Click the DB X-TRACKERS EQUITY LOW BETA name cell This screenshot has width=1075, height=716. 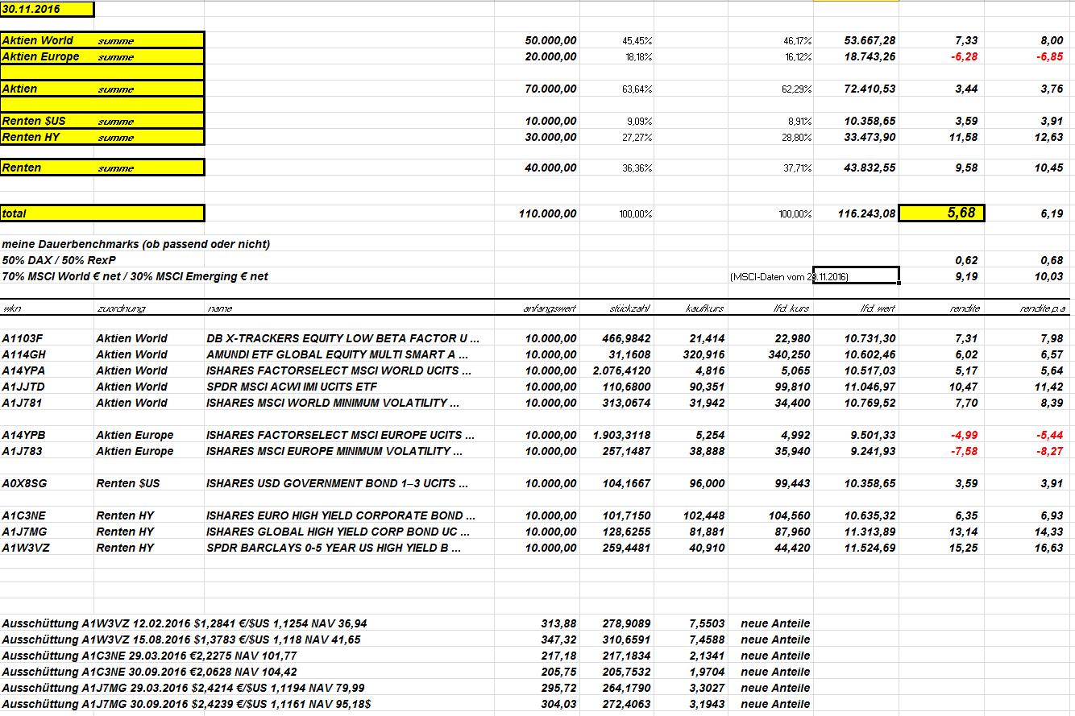point(343,338)
